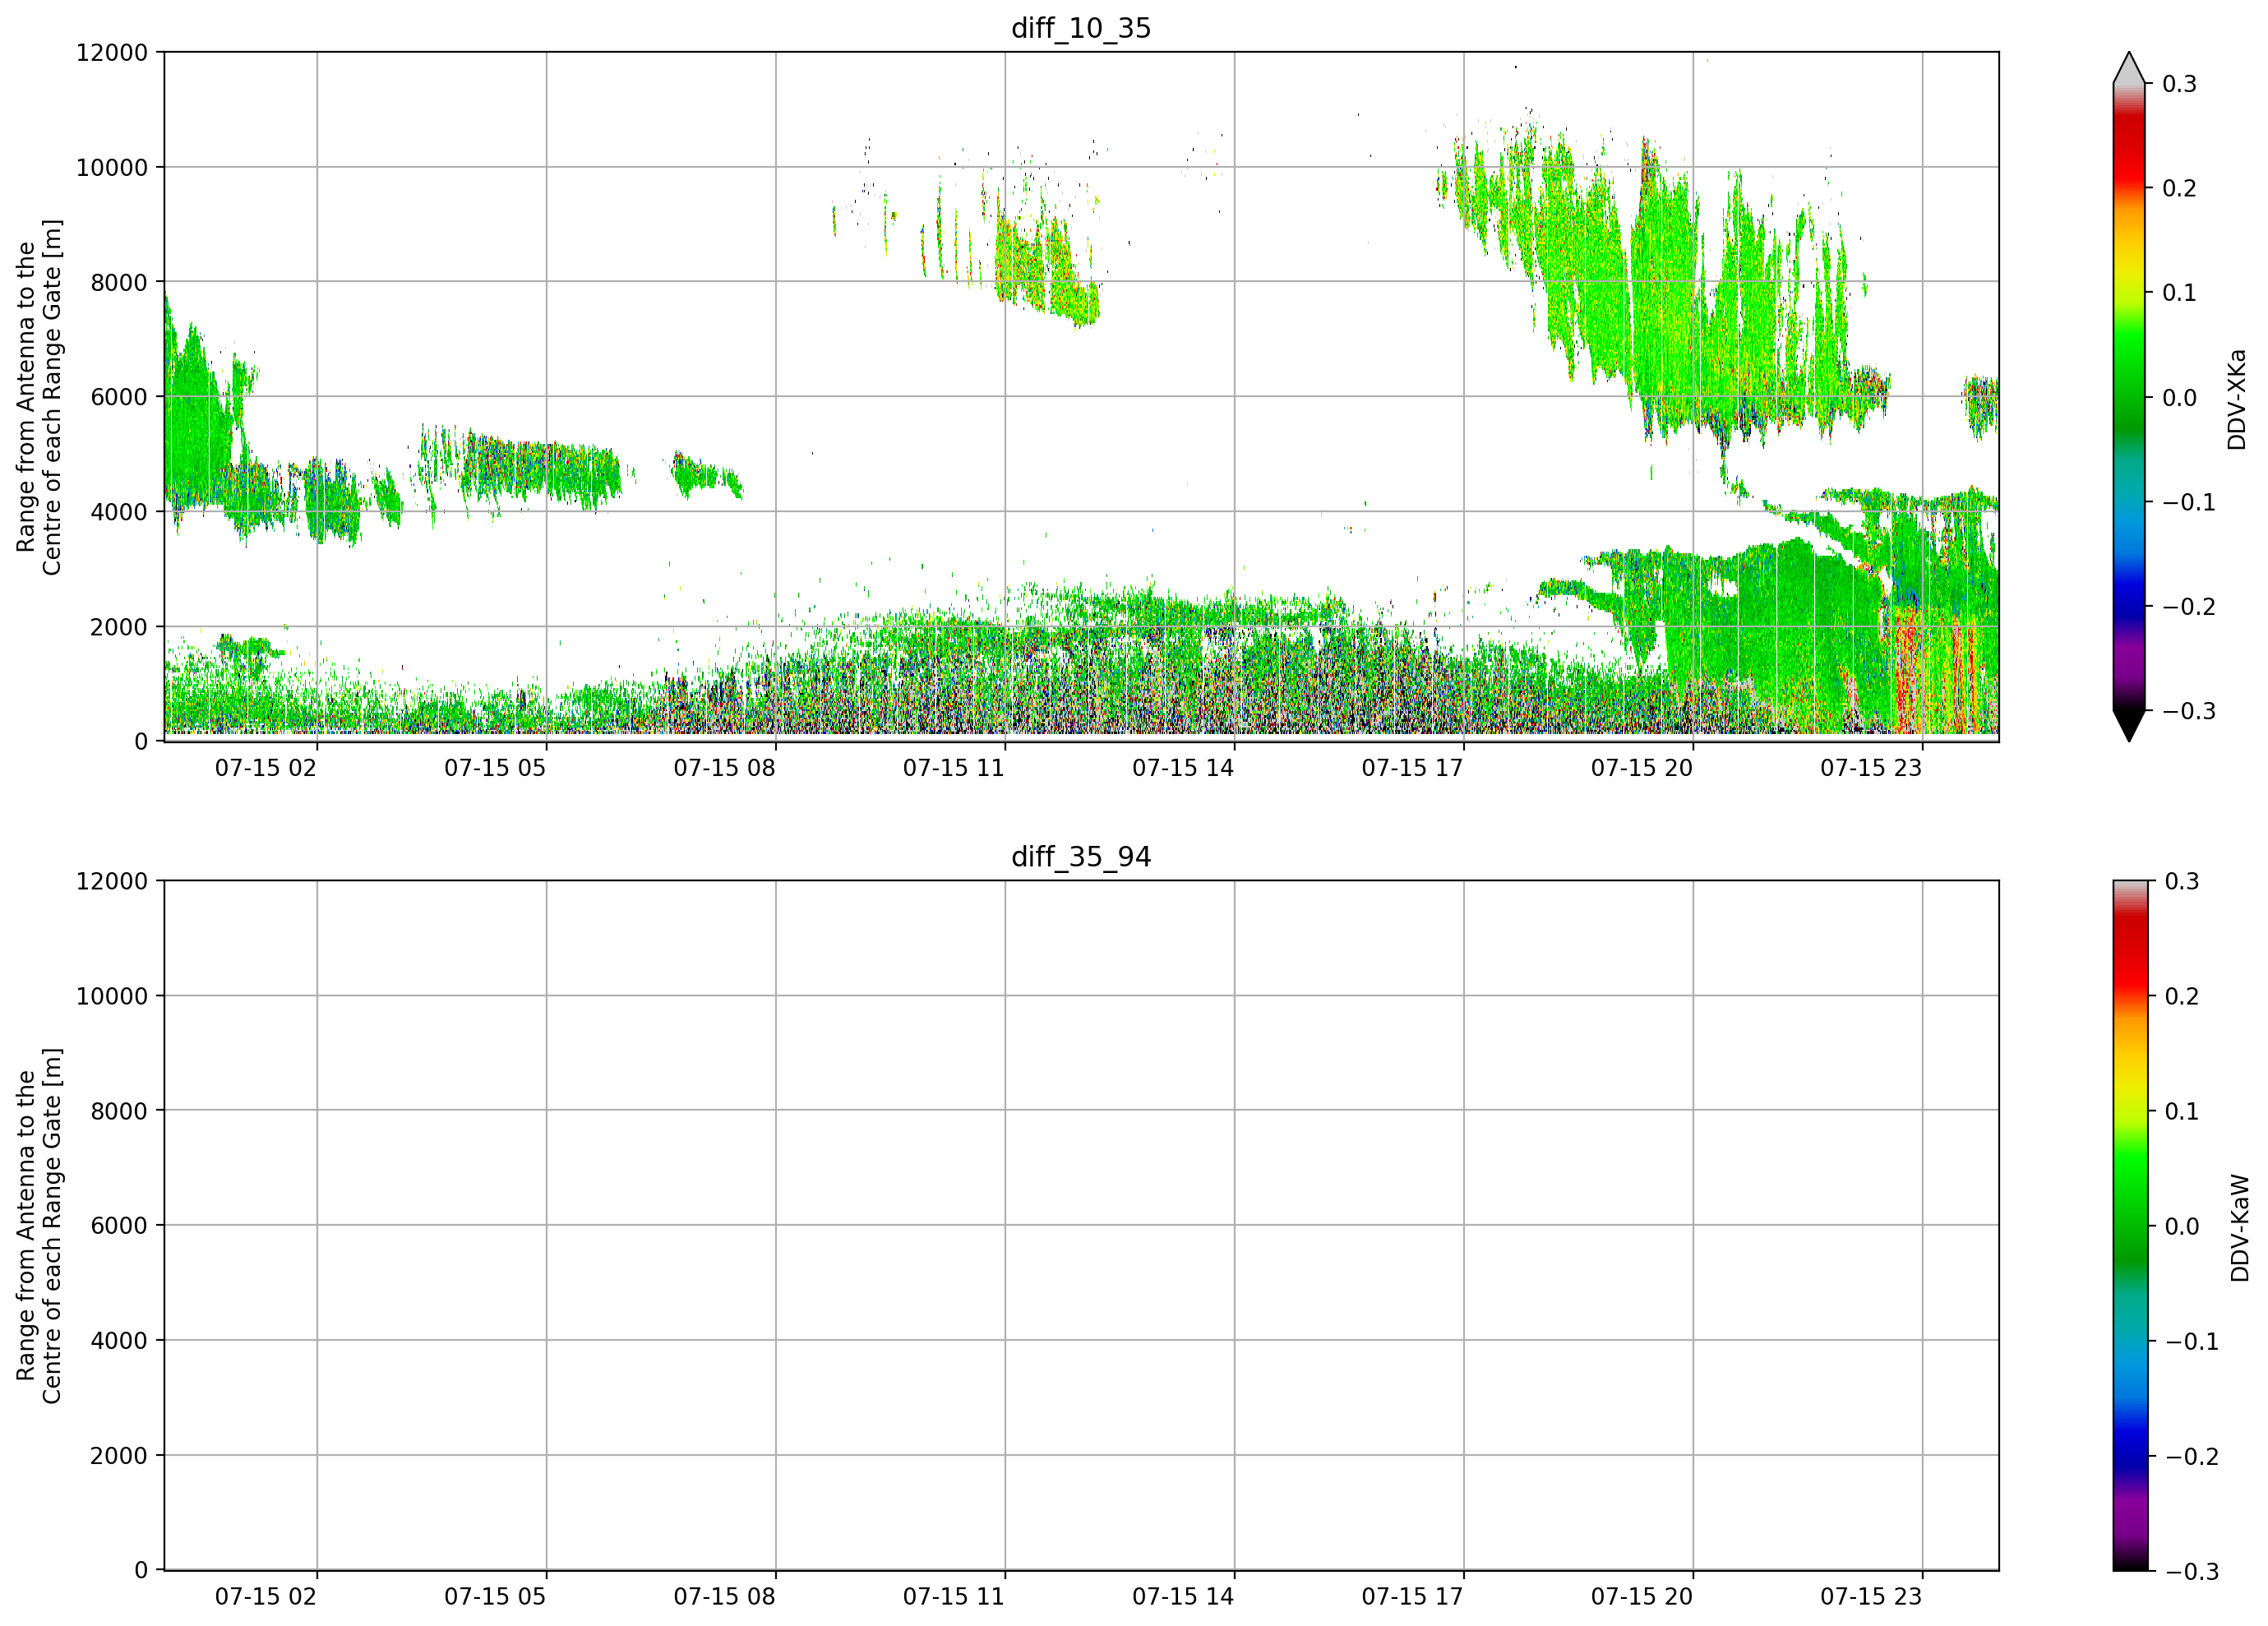The height and width of the screenshot is (1626, 2268).
Task: Click the '07-15 02' x-tick under diff_35_94
Action: tap(266, 1597)
